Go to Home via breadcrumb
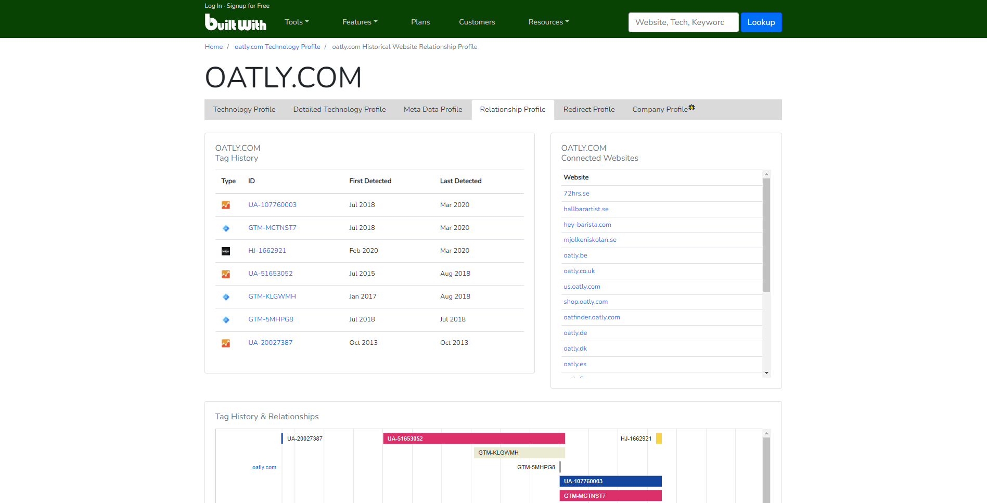 click(x=213, y=47)
